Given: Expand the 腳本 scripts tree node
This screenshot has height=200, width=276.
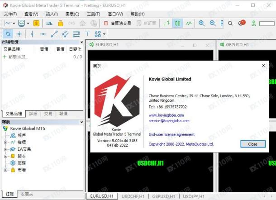Looking at the screenshot, I should tap(5, 156).
